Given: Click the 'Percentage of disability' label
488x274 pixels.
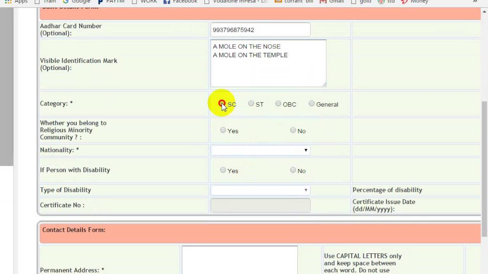Looking at the screenshot, I should 387,190.
